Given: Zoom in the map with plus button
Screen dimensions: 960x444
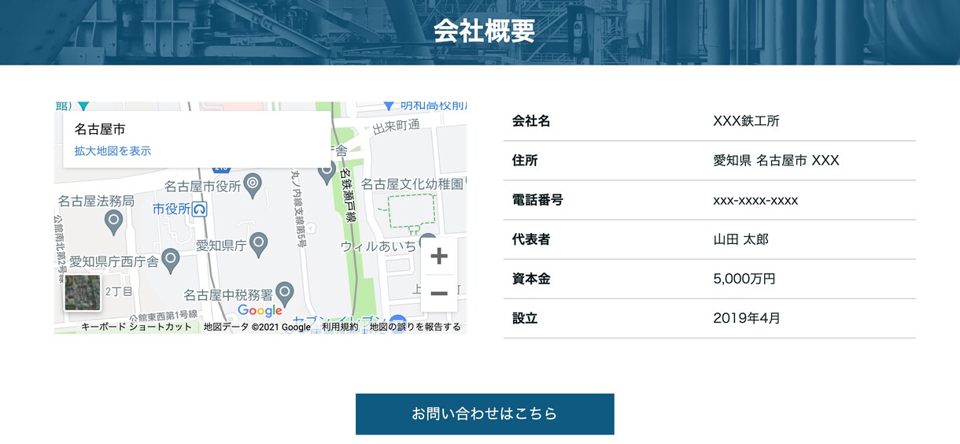Looking at the screenshot, I should coord(439,256).
